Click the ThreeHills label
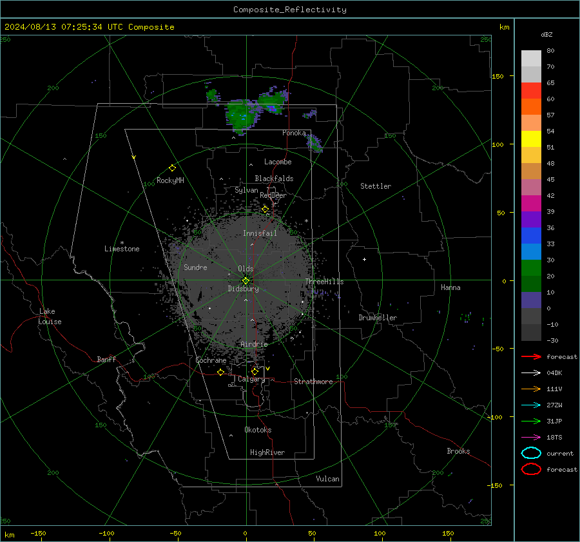 point(324,282)
